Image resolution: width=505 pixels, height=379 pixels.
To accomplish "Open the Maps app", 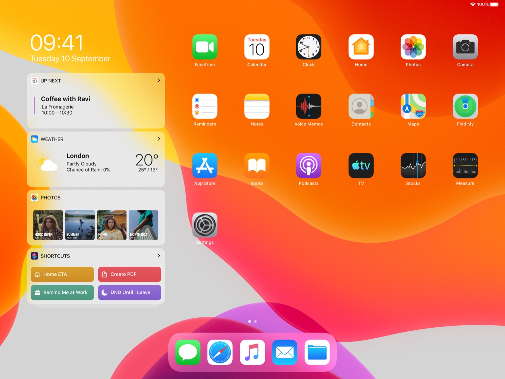I will (413, 106).
